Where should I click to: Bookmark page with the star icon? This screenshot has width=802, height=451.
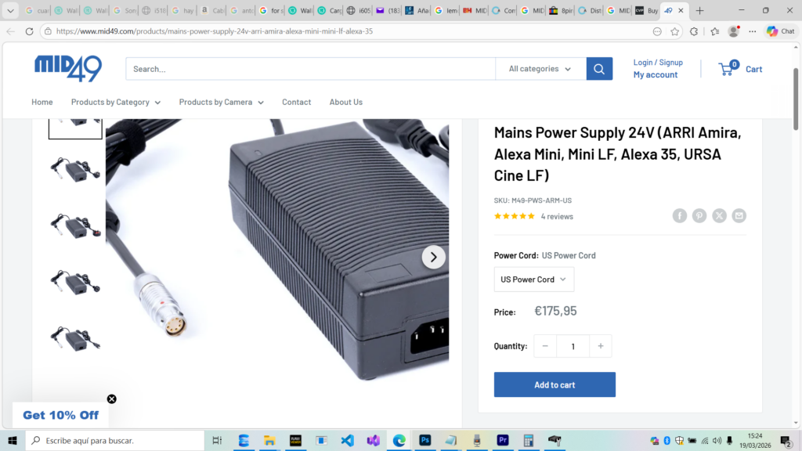[675, 31]
